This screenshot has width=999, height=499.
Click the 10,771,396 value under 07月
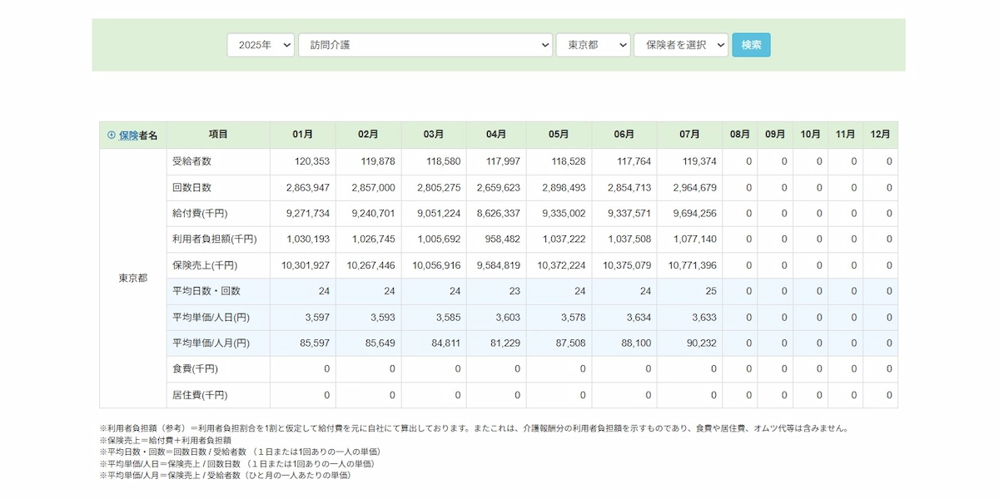tap(692, 265)
